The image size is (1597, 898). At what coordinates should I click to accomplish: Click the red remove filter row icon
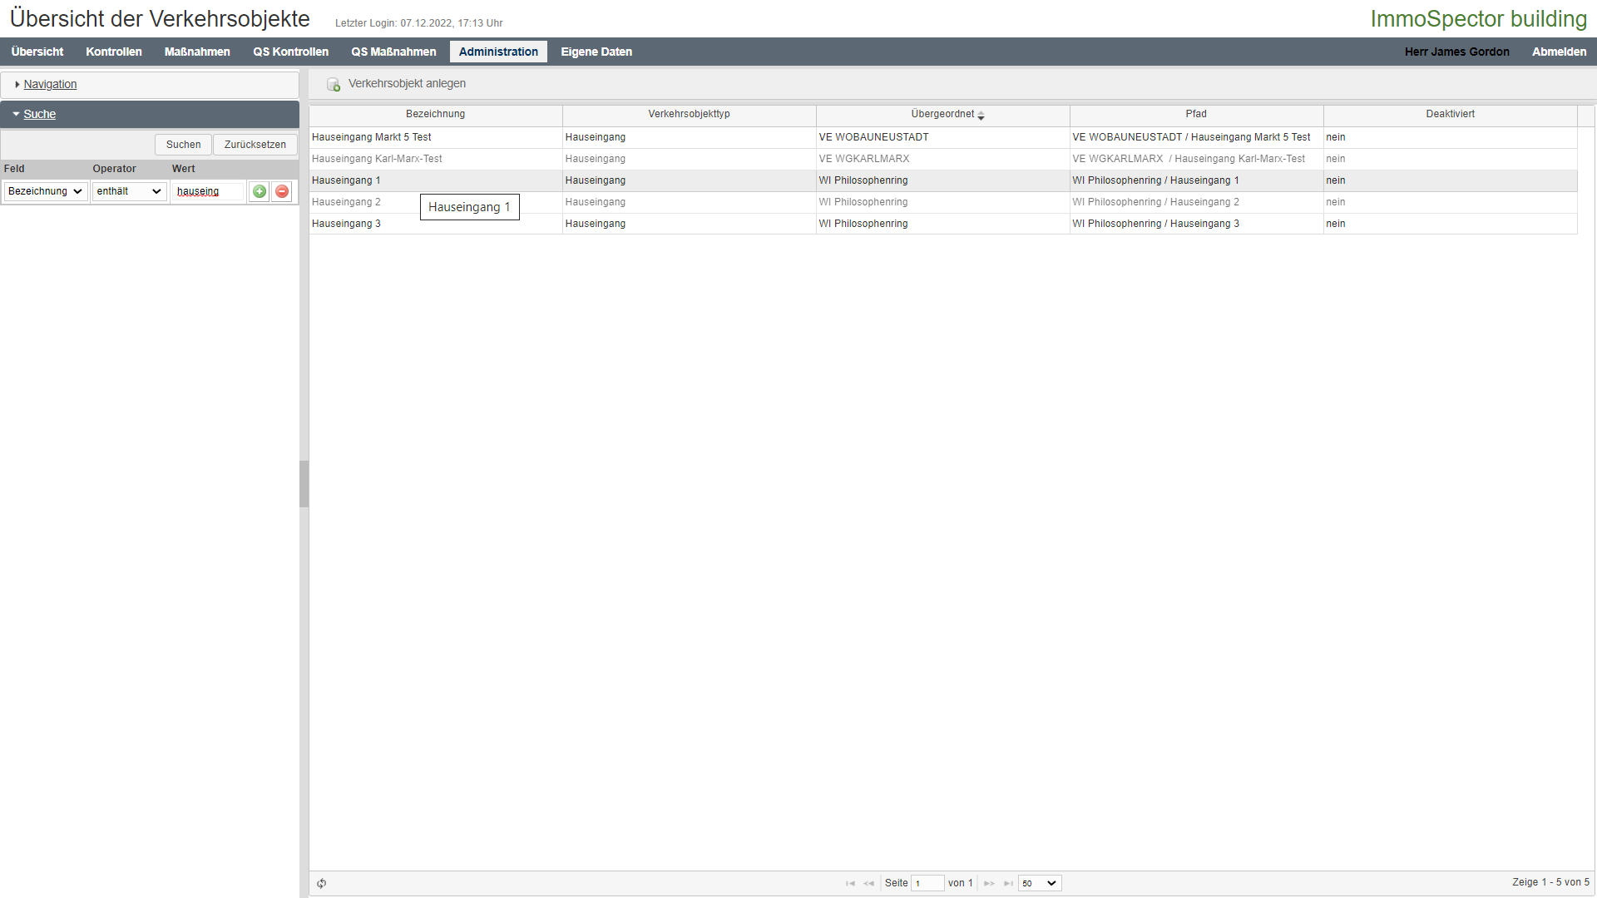(282, 192)
